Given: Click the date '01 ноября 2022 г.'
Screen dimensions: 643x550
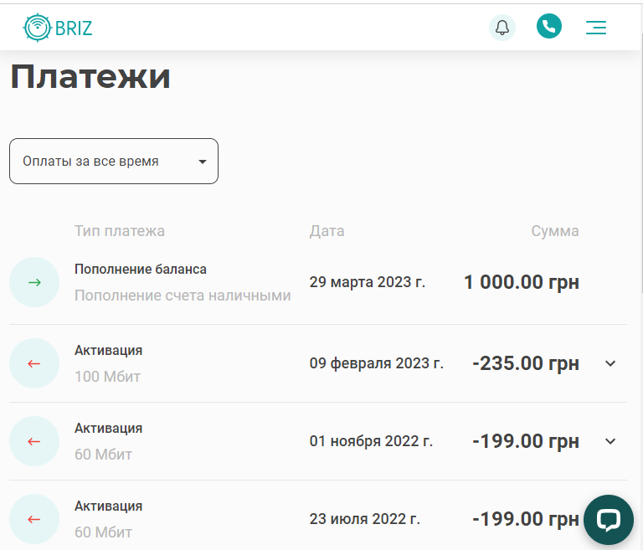Looking at the screenshot, I should click(x=371, y=441).
